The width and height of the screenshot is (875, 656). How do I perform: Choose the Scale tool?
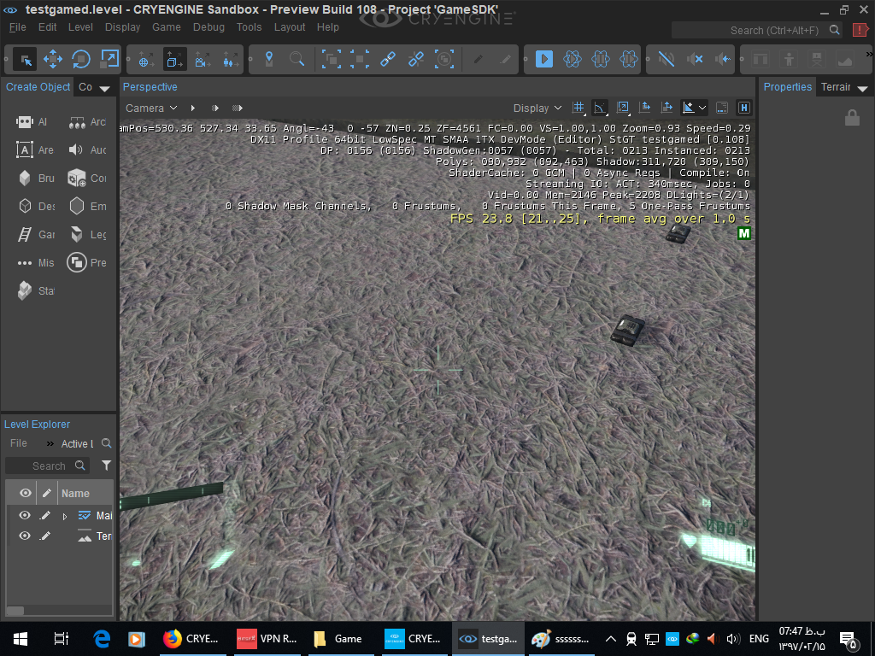(x=109, y=59)
